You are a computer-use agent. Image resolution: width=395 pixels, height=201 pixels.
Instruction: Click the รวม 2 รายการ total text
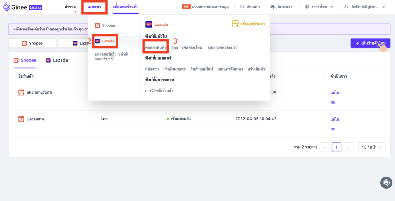(x=306, y=147)
